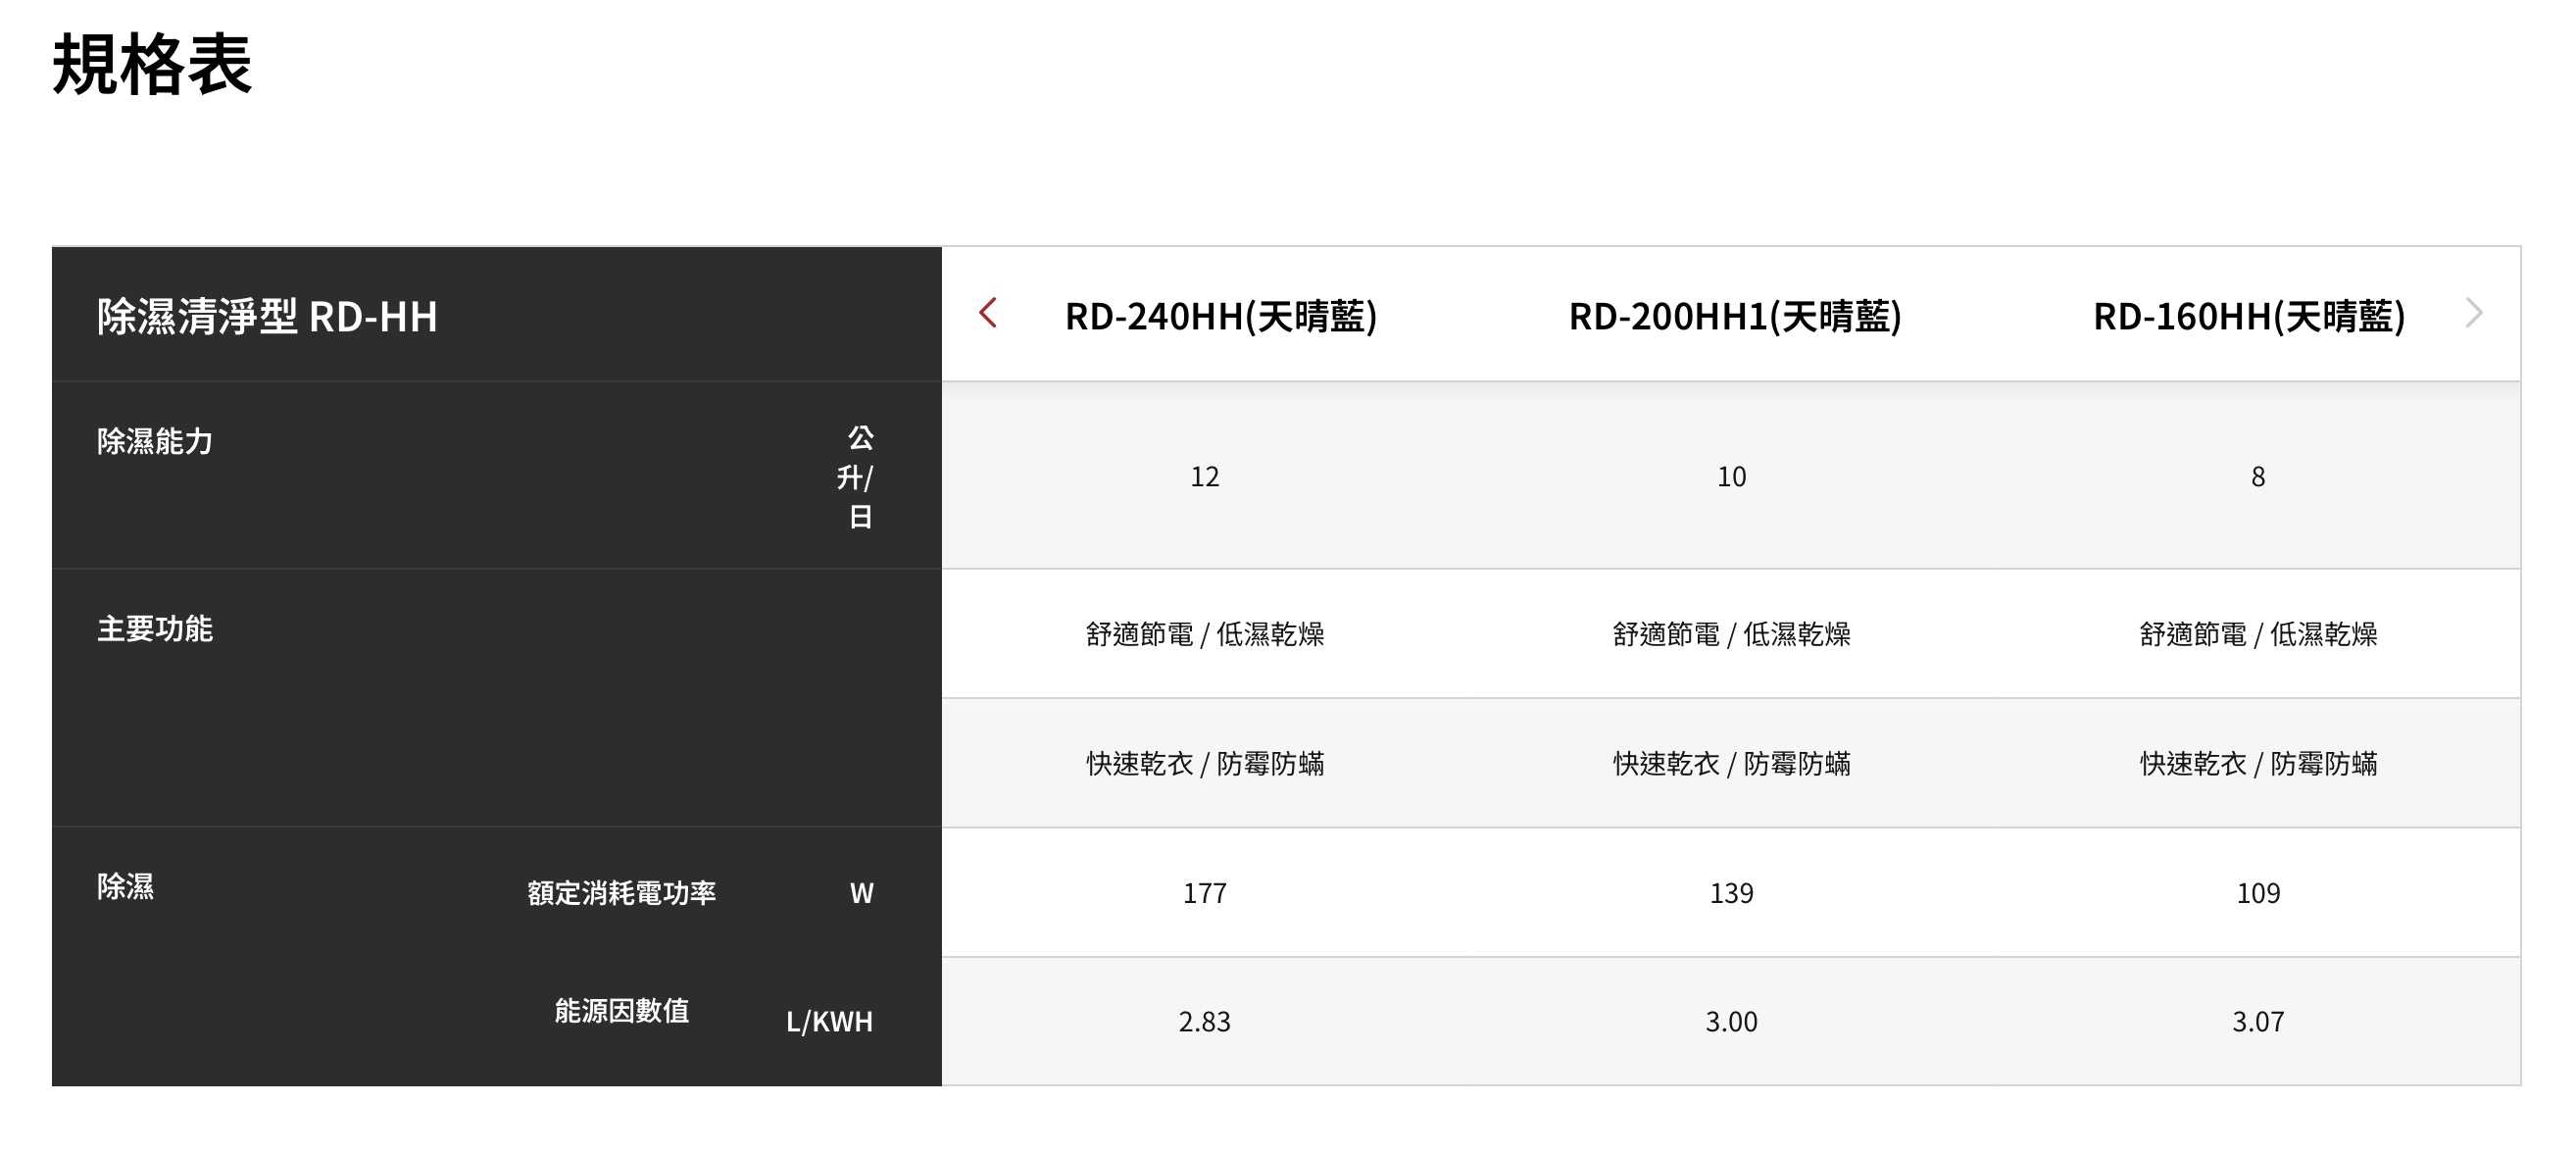Viewport: 2576px width, 1153px height.
Task: Click the 139 wattage value for RD-200HH1
Action: pyautogui.click(x=1733, y=892)
